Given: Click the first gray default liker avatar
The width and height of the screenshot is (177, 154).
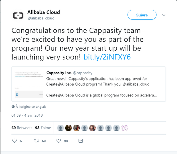Looking at the screenshot, I should click(x=61, y=128).
